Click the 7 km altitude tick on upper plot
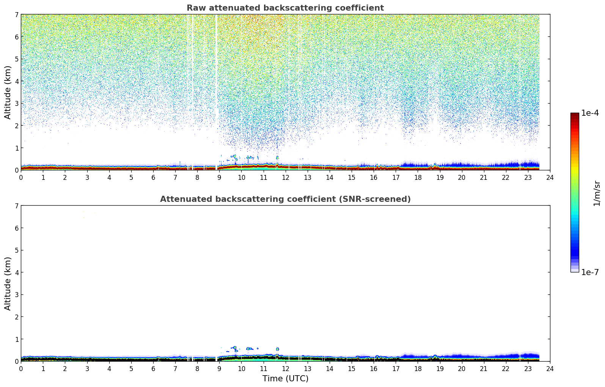 [16, 14]
